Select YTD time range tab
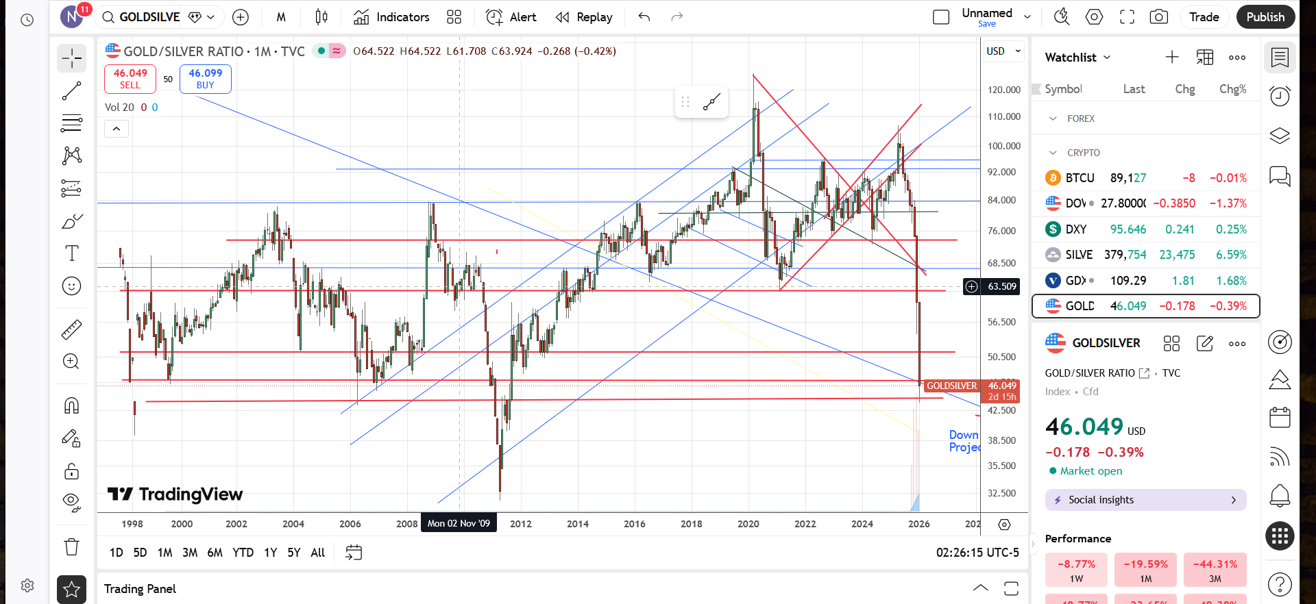The width and height of the screenshot is (1316, 604). click(x=243, y=553)
